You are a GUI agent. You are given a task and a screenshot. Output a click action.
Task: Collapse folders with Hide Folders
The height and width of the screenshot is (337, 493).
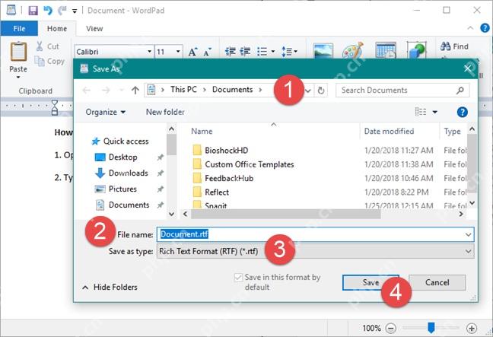pyautogui.click(x=110, y=287)
